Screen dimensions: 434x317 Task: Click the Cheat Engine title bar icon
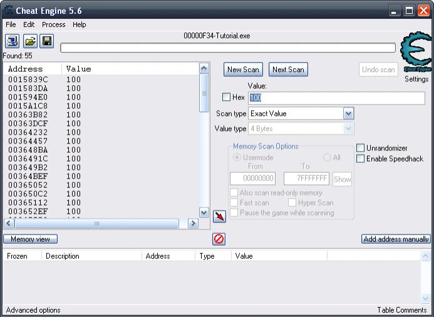[8, 11]
